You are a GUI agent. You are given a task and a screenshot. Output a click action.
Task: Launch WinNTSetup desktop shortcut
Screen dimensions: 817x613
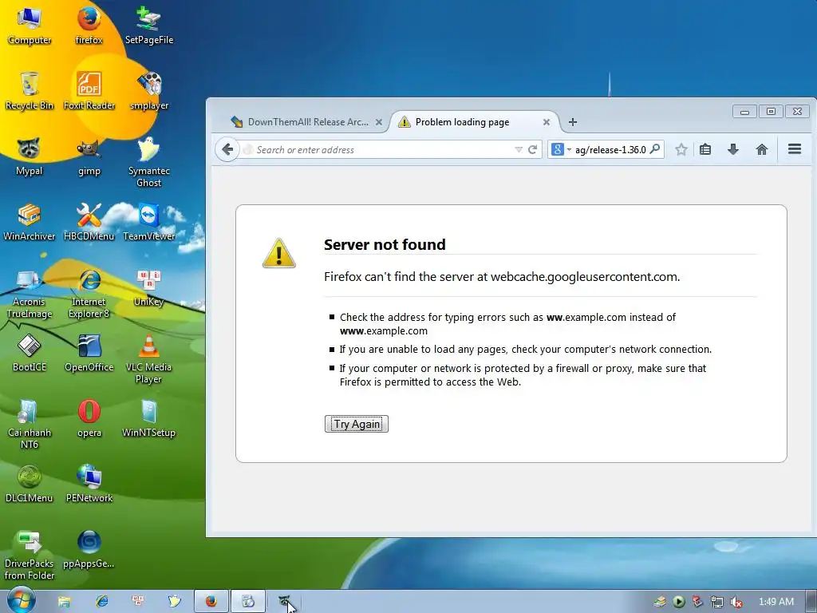(149, 418)
